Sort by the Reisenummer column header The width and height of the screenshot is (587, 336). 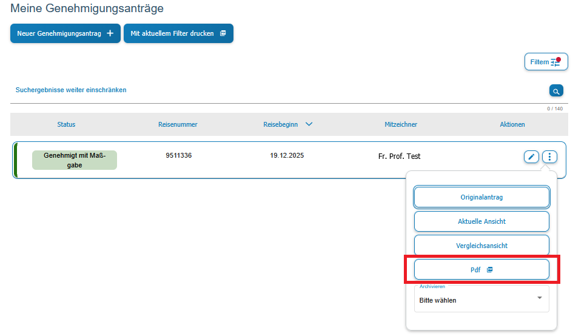tap(178, 124)
